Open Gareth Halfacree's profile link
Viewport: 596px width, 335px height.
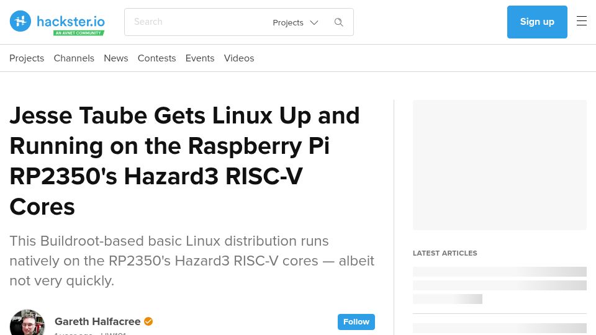click(97, 321)
